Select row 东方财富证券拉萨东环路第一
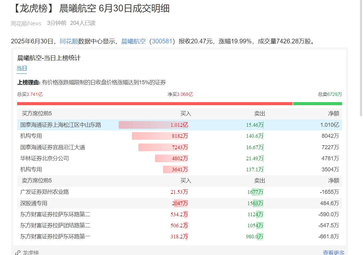363x255 pixels. (x=180, y=237)
